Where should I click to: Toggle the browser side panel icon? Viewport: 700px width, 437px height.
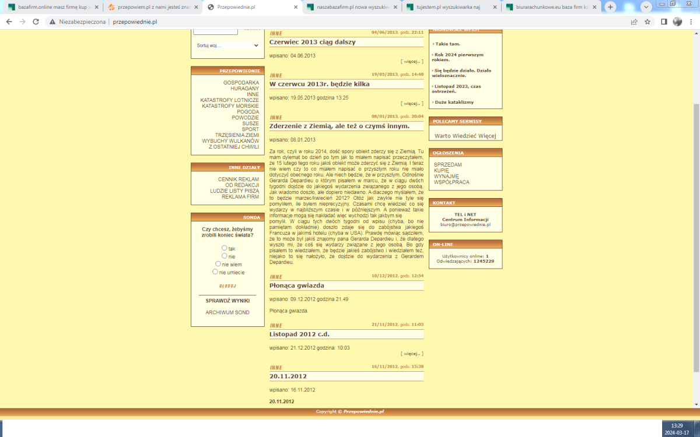(664, 22)
